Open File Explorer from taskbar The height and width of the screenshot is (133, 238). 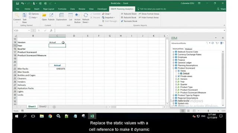pyautogui.click(x=42, y=116)
